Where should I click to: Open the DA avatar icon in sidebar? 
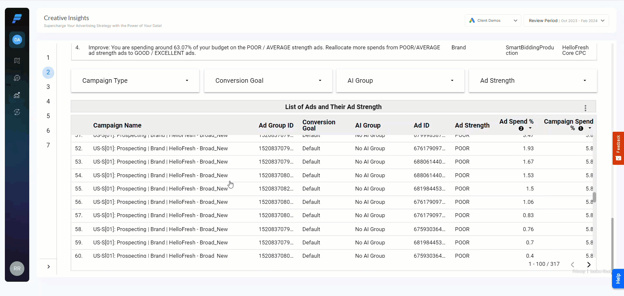pos(17,40)
